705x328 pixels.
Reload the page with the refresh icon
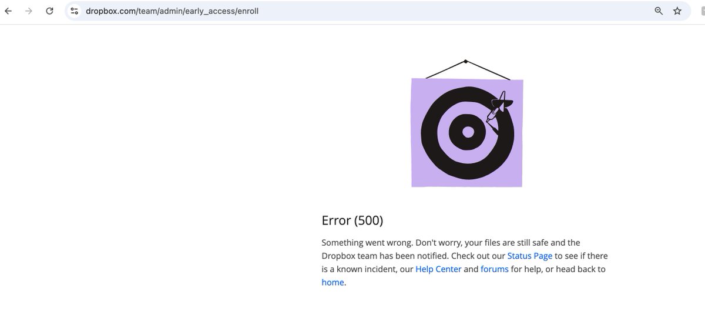(50, 11)
